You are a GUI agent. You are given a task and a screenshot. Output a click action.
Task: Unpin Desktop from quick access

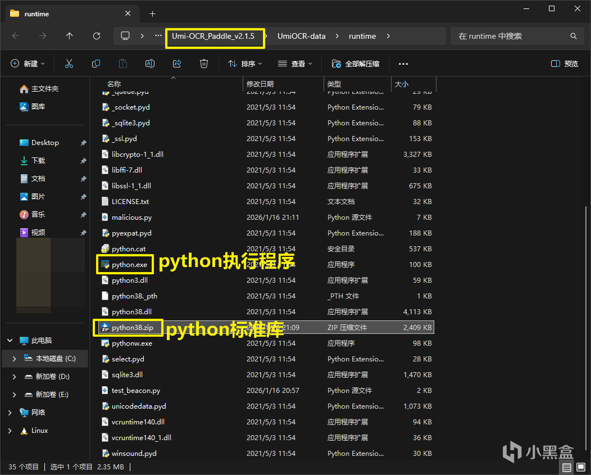click(x=83, y=143)
